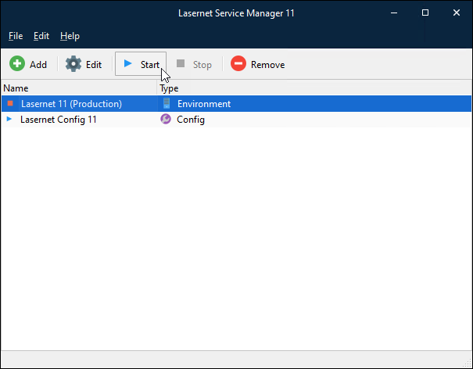
Task: Click the Add label in the toolbar
Action: 38,65
